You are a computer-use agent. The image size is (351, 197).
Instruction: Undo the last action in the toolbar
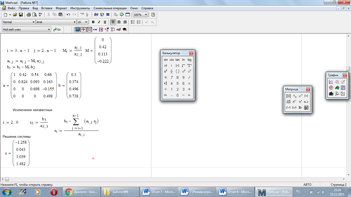[x=68, y=15]
